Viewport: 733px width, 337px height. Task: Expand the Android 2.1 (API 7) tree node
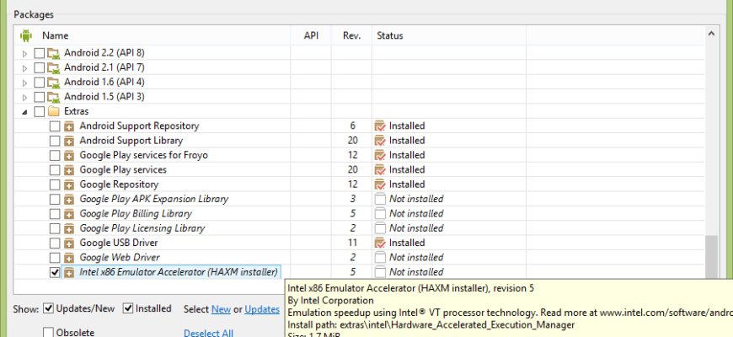(25, 68)
